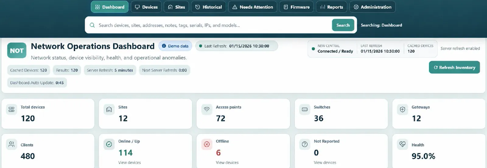
Task: Open View devices under Offline
Action: click(227, 163)
